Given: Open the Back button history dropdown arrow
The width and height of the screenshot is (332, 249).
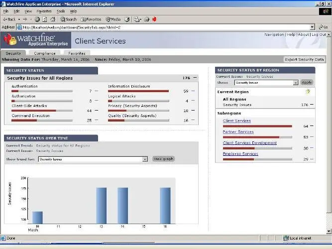Looking at the screenshot, I should pyautogui.click(x=19, y=19).
